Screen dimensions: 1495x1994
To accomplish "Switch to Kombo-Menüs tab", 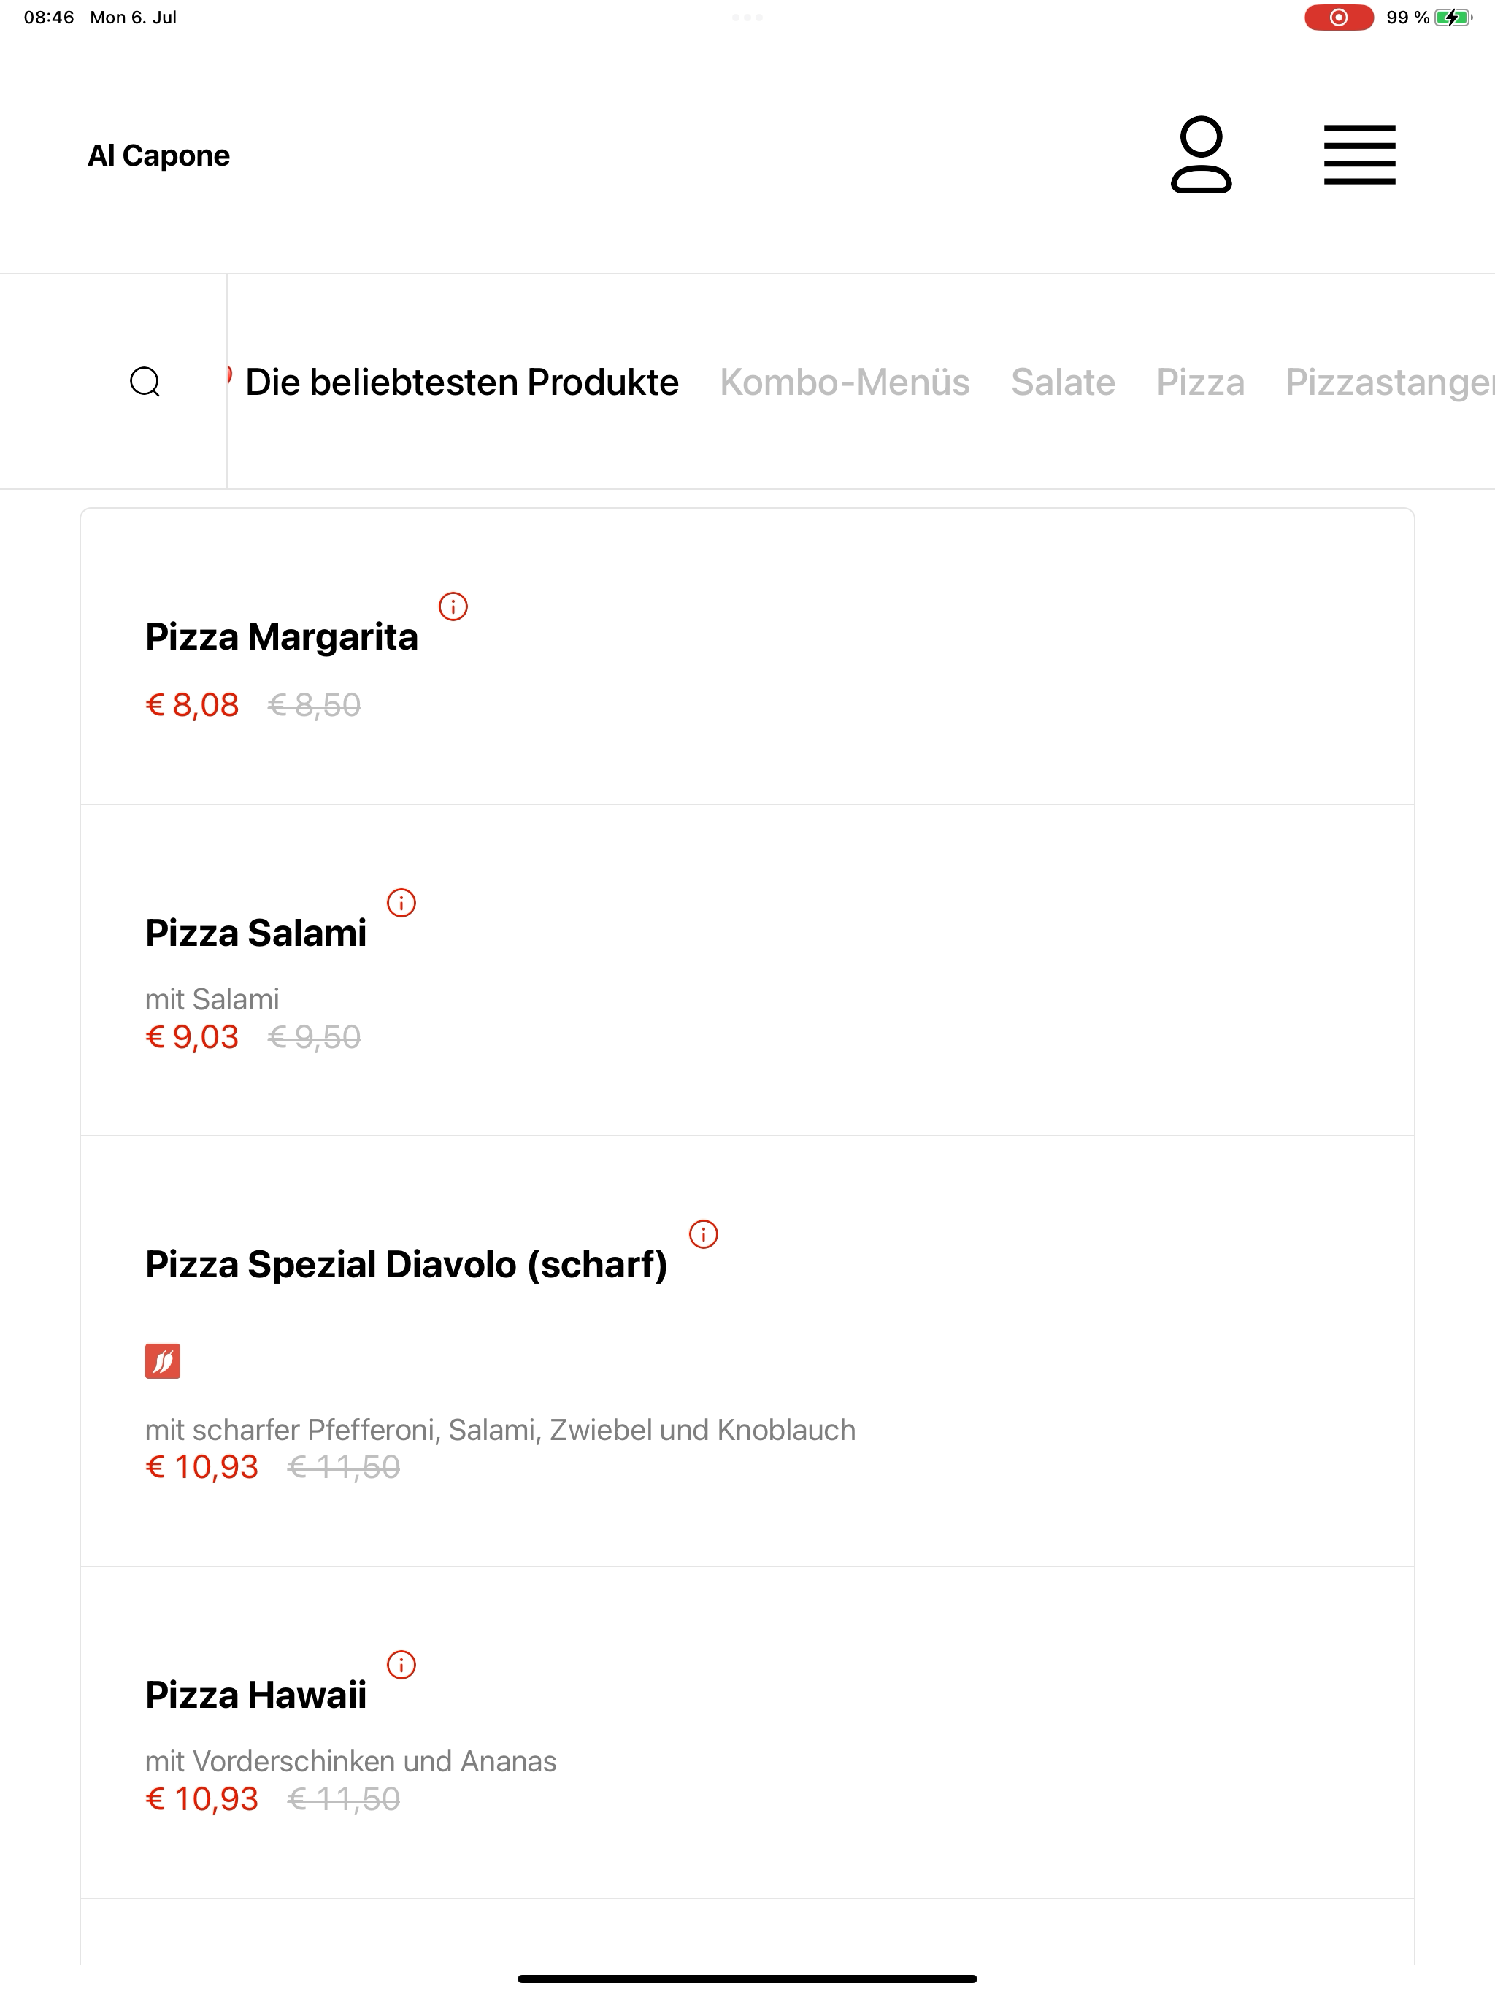I will (844, 382).
